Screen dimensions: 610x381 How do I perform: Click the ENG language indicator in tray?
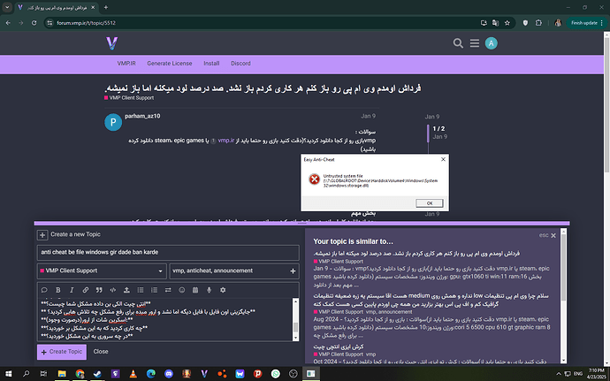[578, 374]
